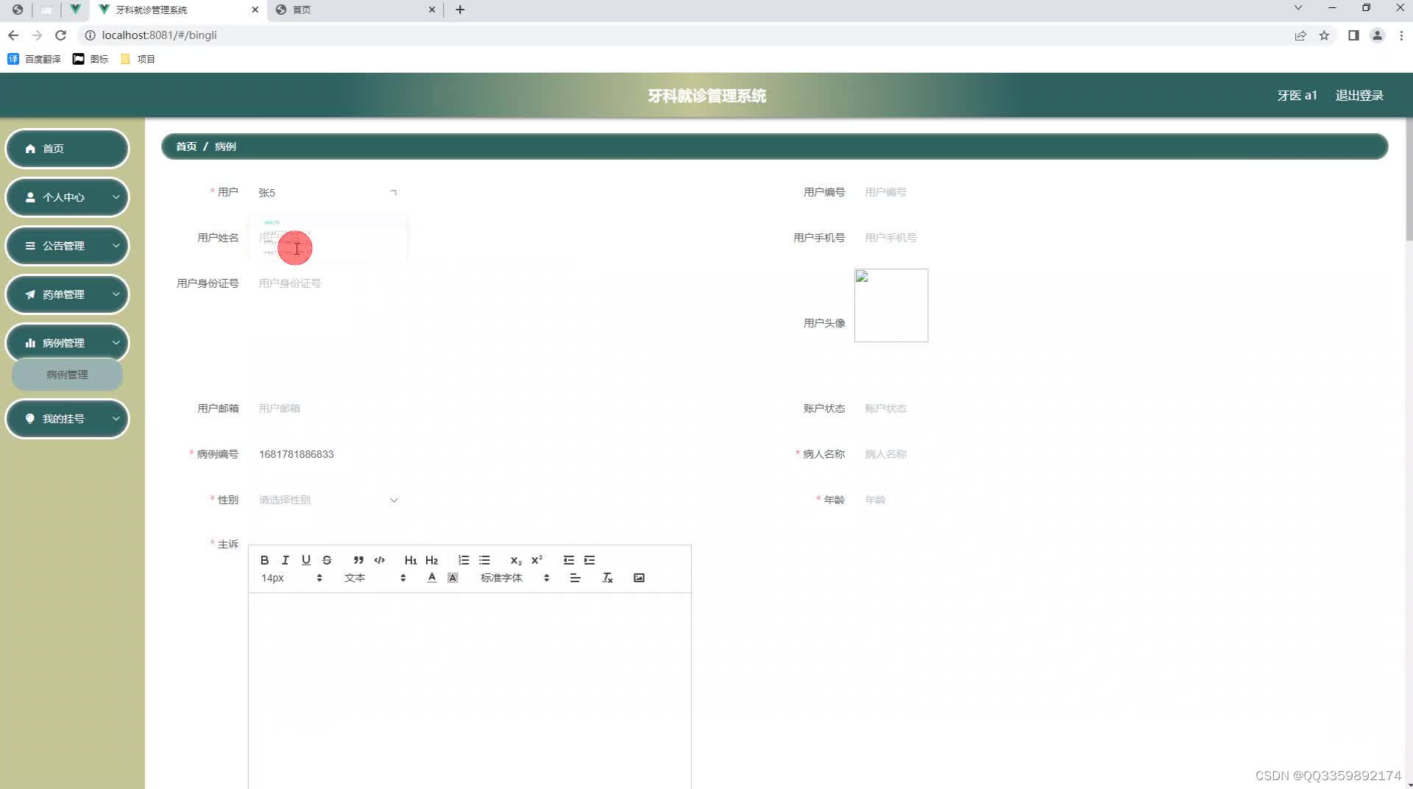
Task: Click 牙医 a1 user label
Action: click(1297, 96)
